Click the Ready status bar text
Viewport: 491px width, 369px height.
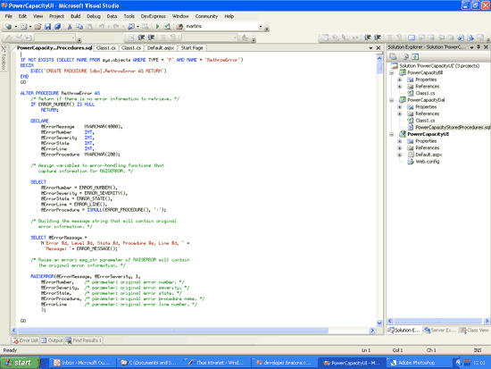tap(10, 350)
